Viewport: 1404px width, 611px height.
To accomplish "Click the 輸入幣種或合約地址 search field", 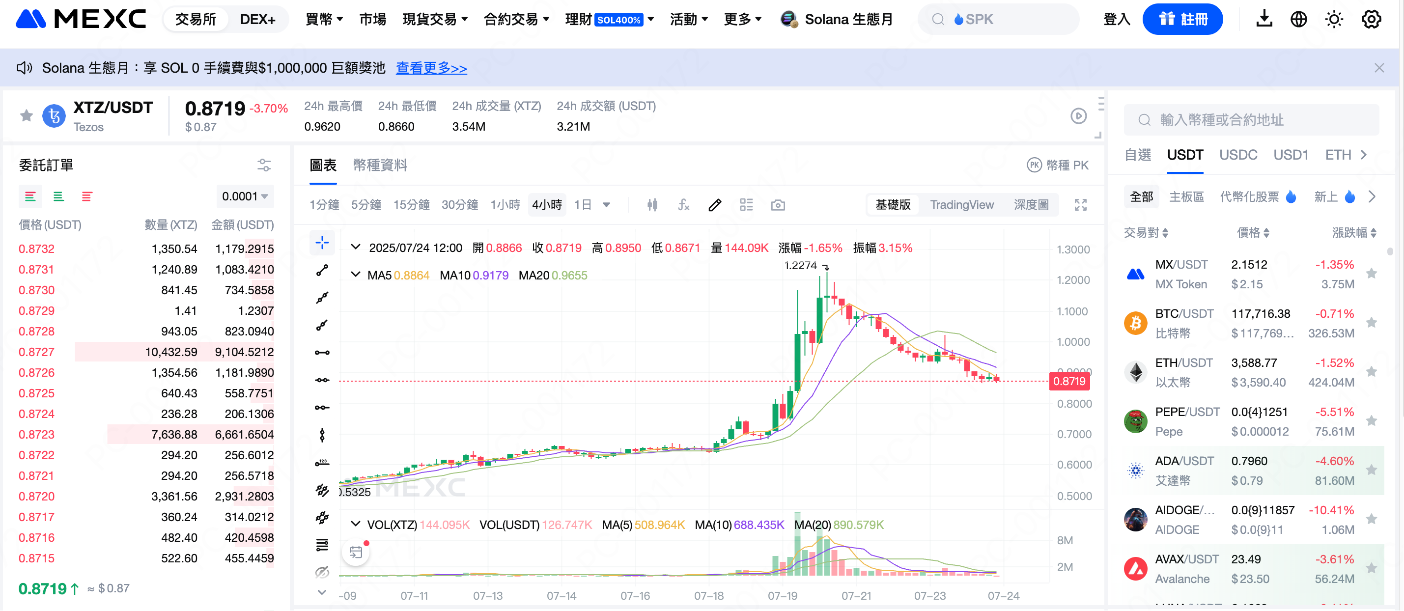I will pyautogui.click(x=1251, y=120).
